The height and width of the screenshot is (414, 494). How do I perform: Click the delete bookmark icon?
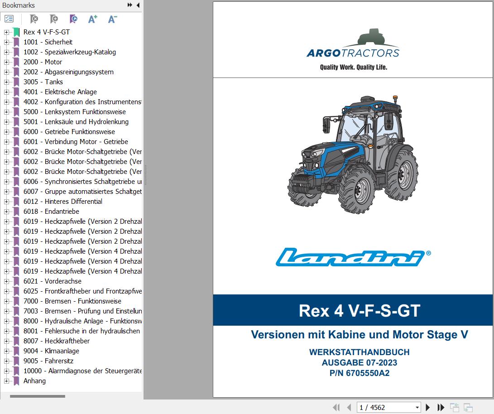coord(34,19)
